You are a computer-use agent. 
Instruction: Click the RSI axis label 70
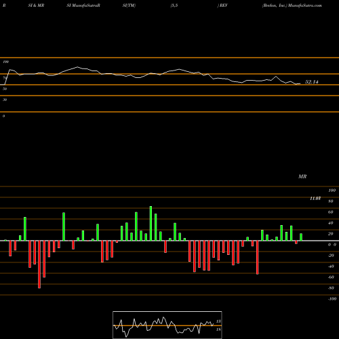point(5,78)
